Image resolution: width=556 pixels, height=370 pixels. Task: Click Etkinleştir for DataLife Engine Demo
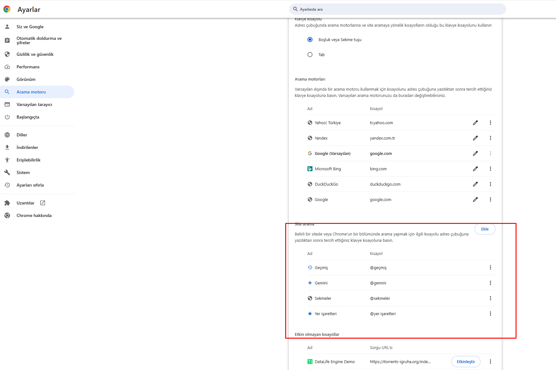pos(465,362)
